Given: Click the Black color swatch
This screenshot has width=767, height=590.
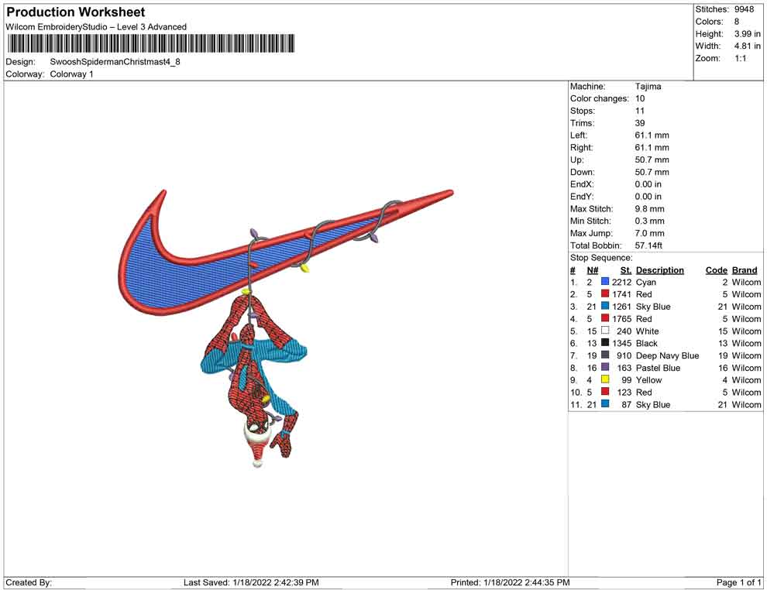Looking at the screenshot, I should (605, 343).
